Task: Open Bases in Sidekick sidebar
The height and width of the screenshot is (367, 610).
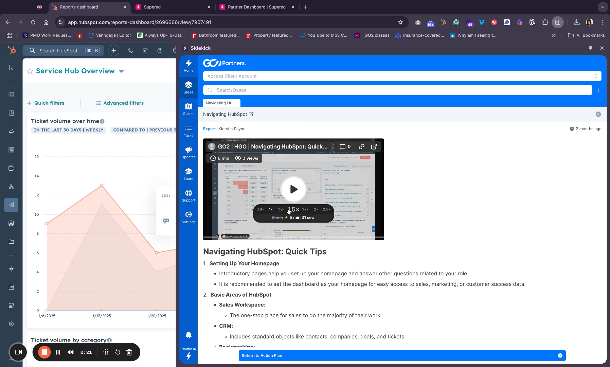Action: [x=189, y=87]
